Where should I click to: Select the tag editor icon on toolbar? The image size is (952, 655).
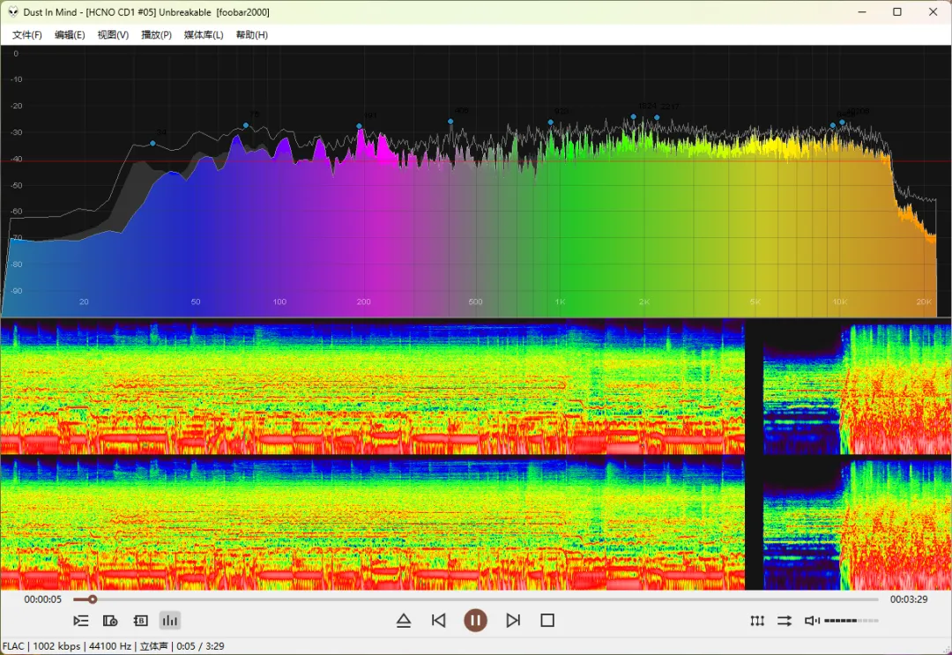point(140,621)
